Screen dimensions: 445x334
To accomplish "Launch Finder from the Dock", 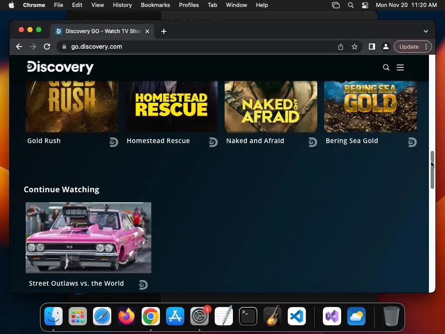I will pos(53,316).
